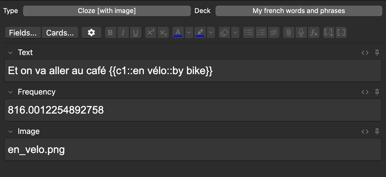Open the note Type selector
This screenshot has width=386, height=177.
[107, 11]
